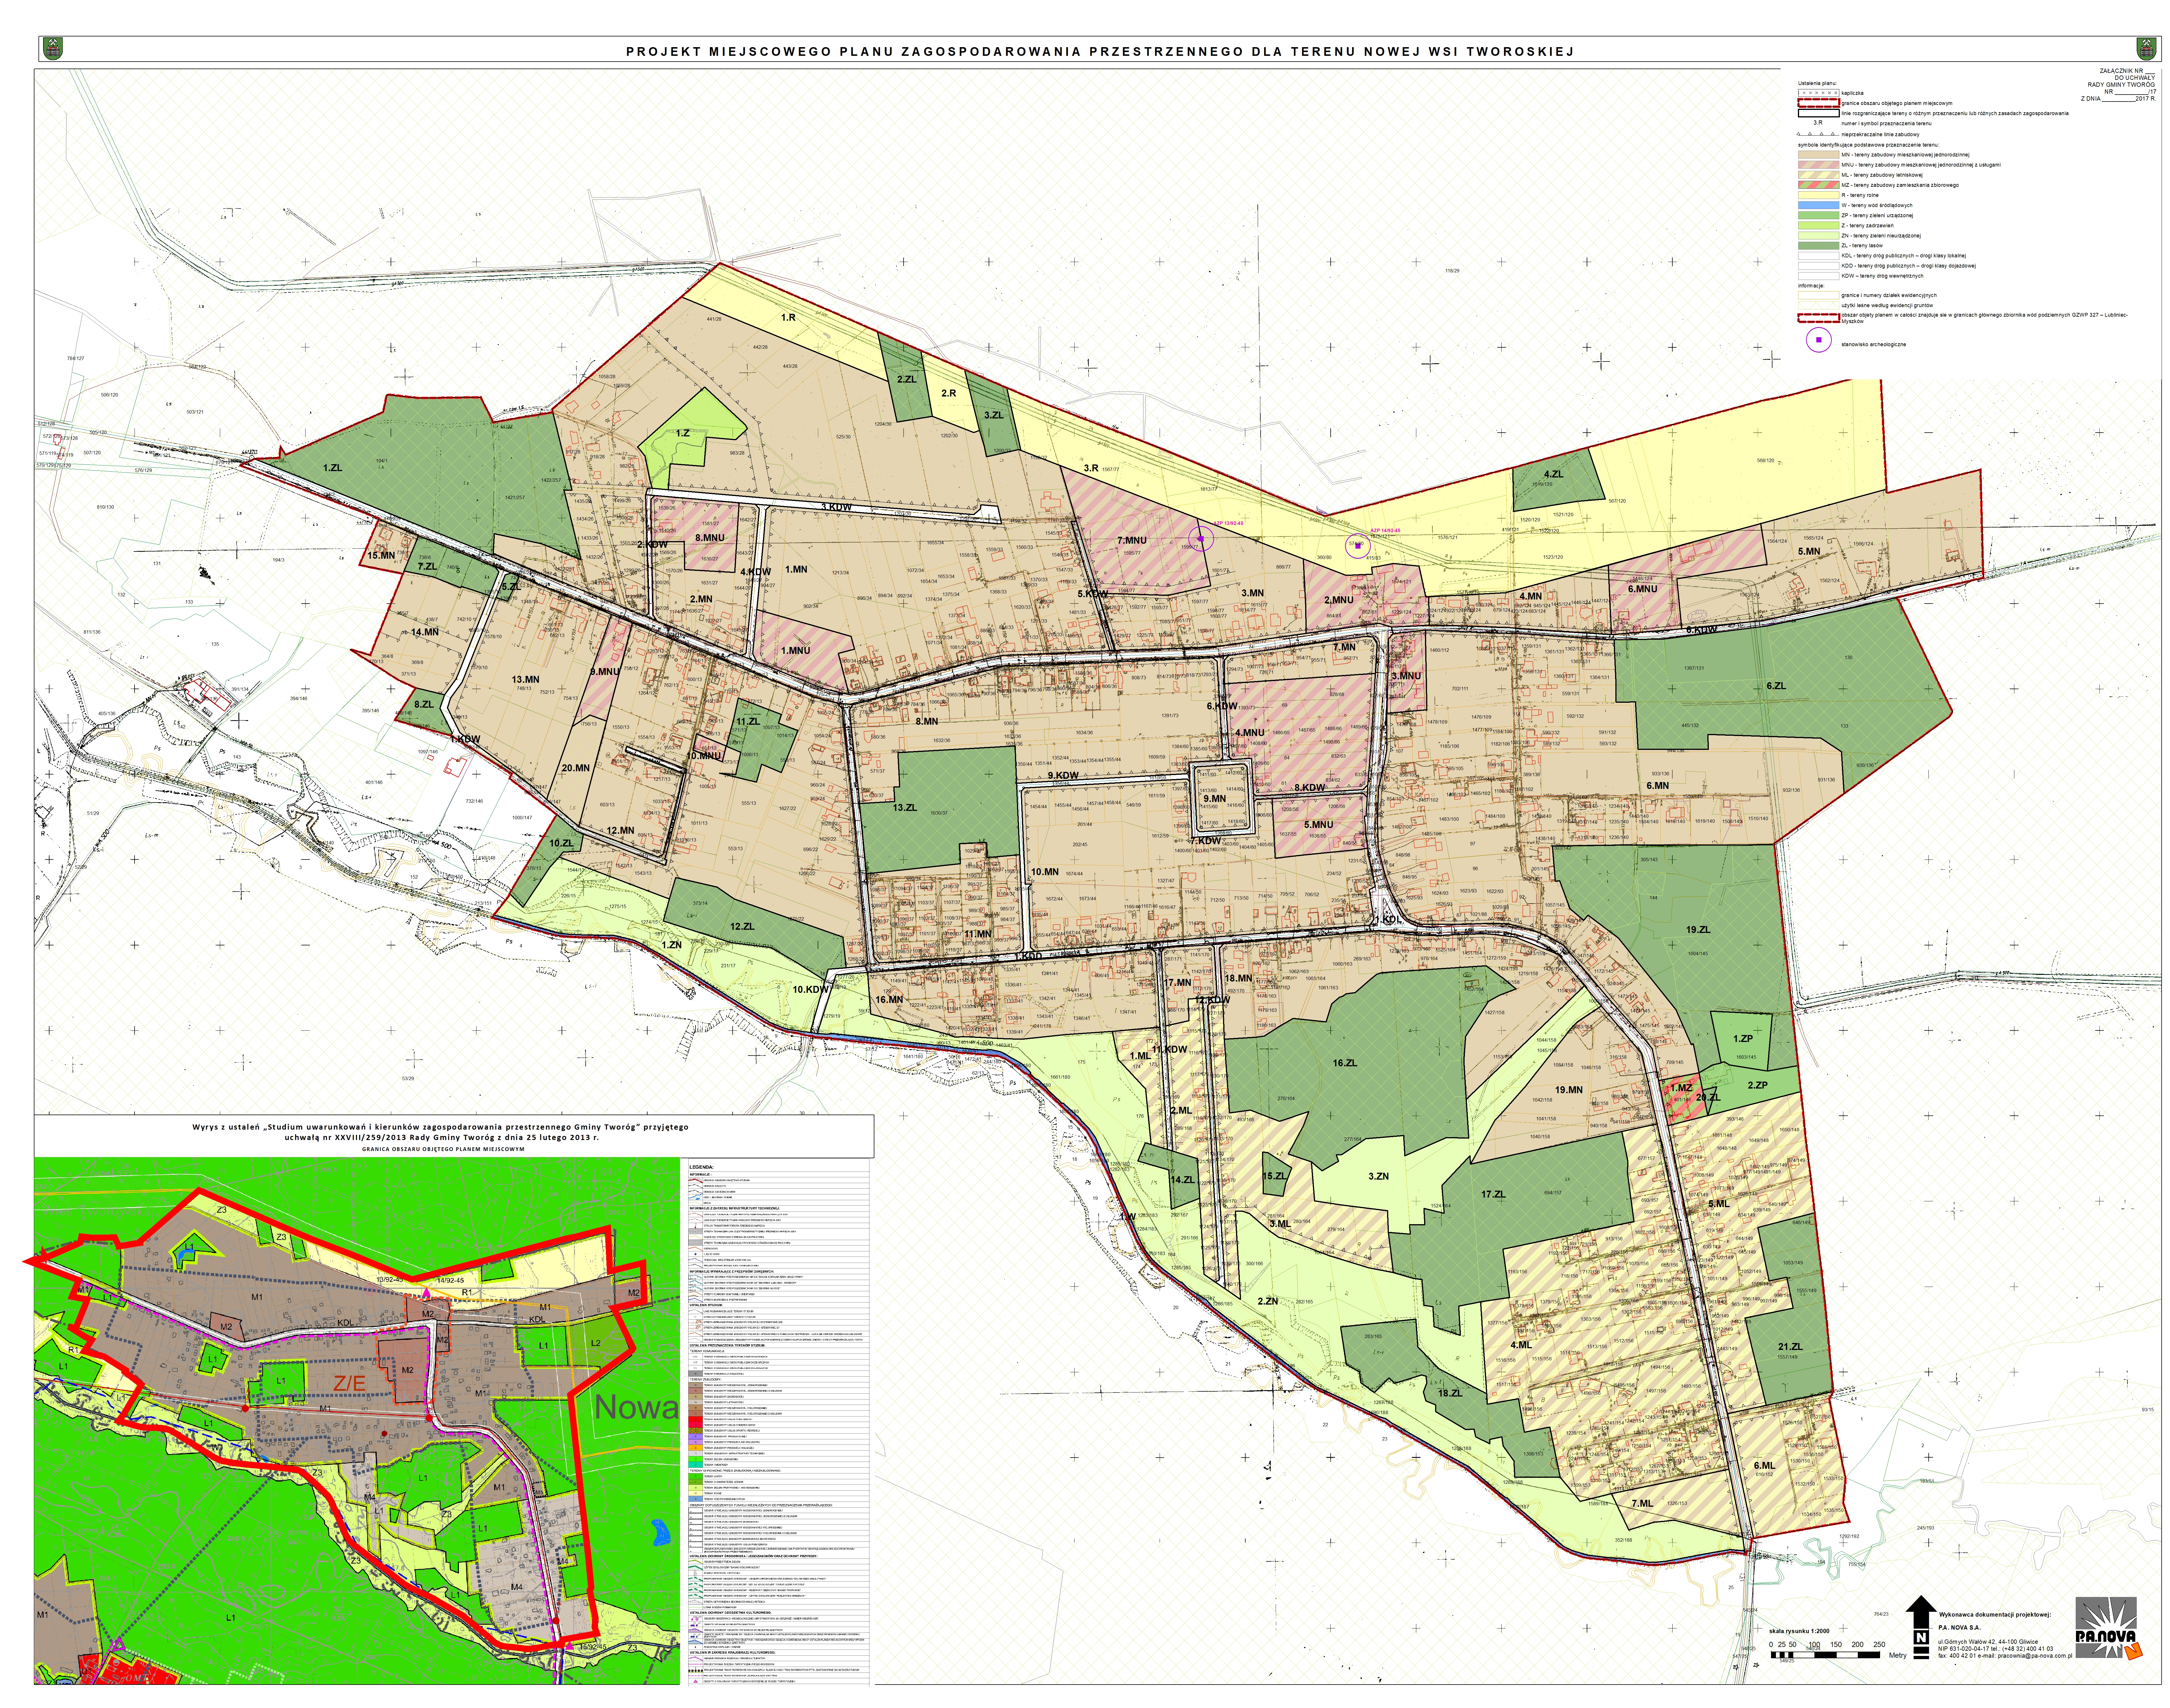Click zone label 1.Z green area
The image size is (2170, 1708).
click(682, 433)
